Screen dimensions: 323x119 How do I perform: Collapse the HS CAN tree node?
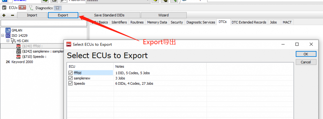(8, 41)
